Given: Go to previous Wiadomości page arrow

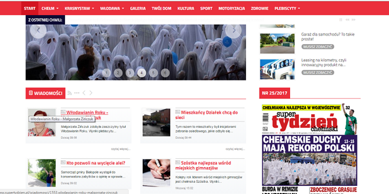Looking at the screenshot, I should (84, 93).
